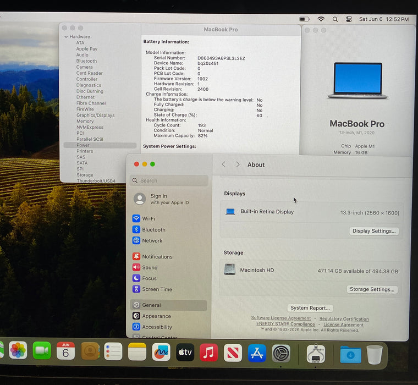Select Storage in System Information sidebar
Screen dimensions: 418x385
tap(85, 175)
